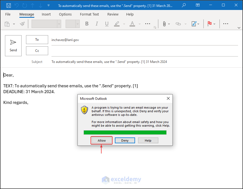Click the Redo circular arrow icon
243x189 pixels.
(25, 6)
